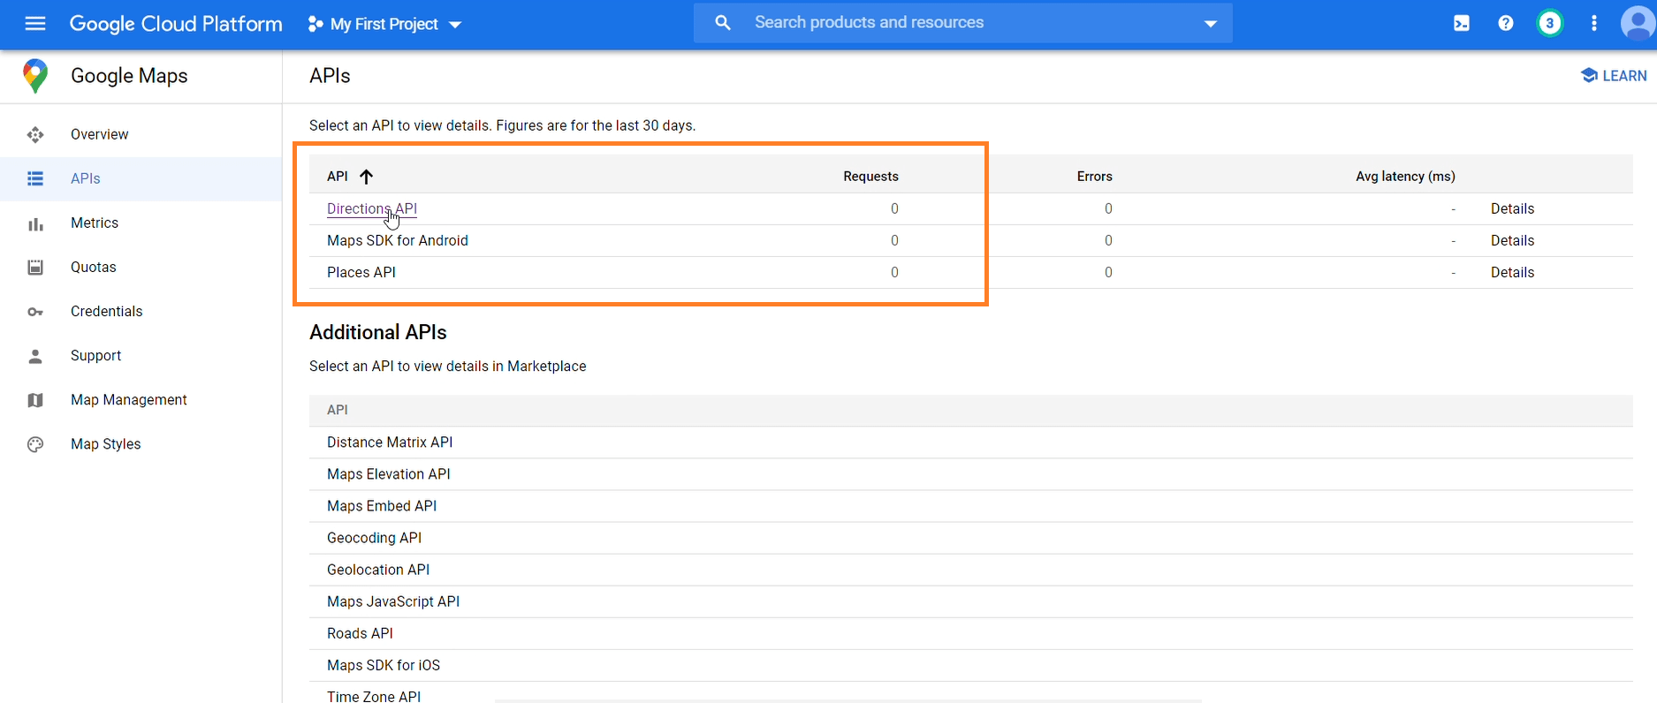Open the hamburger navigation menu

pos(35,24)
